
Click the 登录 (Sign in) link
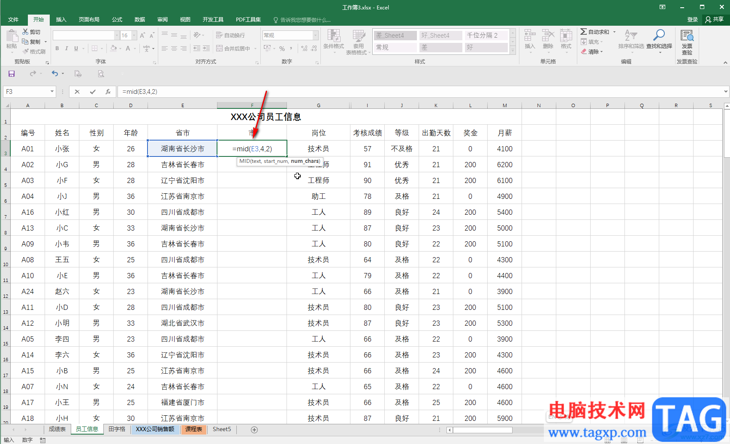click(692, 20)
